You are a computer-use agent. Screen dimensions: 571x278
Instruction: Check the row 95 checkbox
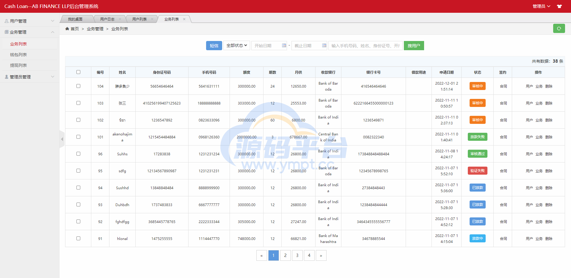click(78, 170)
